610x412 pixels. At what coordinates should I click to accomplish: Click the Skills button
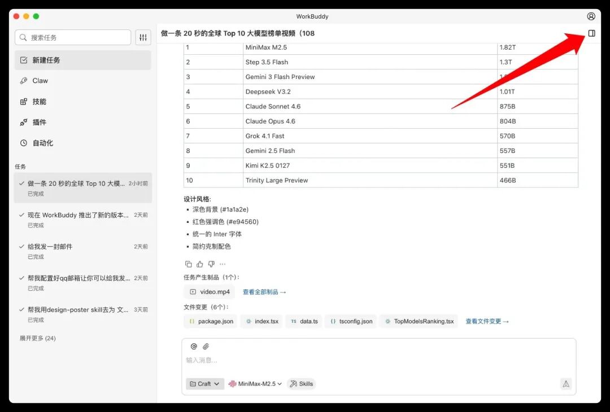[302, 384]
